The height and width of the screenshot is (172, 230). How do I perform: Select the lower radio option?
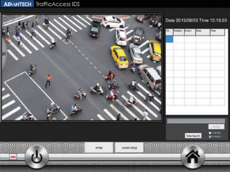(210, 136)
